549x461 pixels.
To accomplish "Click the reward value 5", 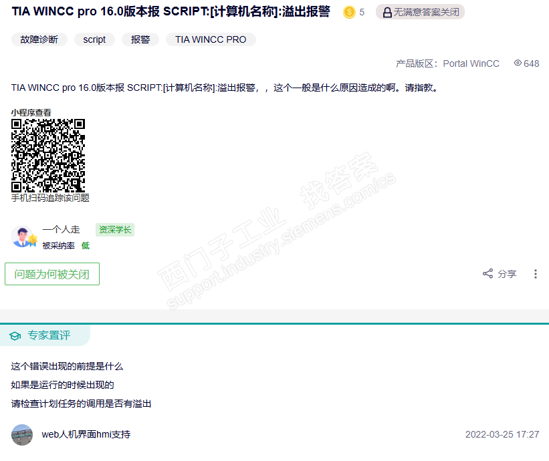I will [362, 12].
